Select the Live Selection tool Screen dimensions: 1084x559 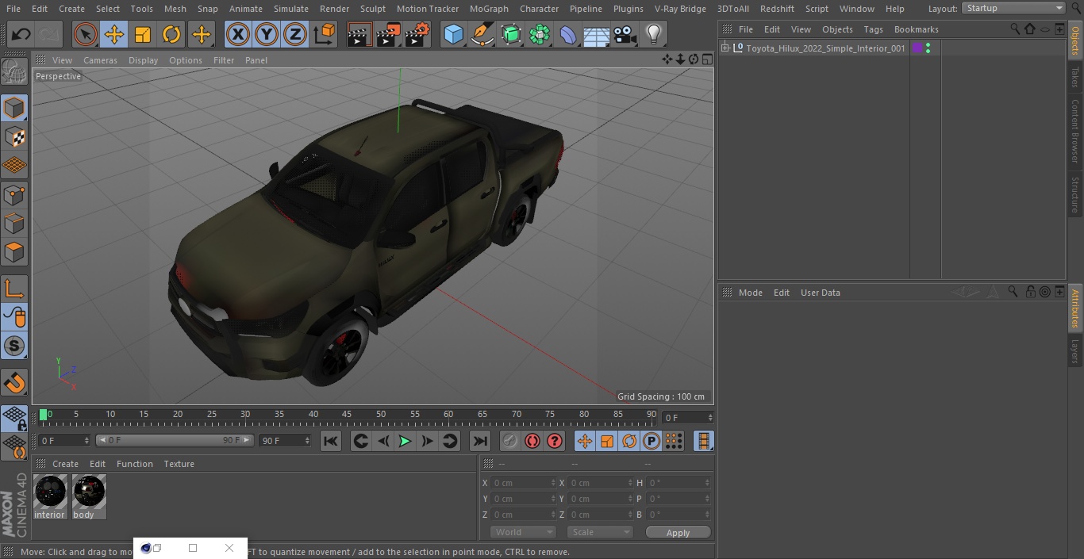pos(86,34)
